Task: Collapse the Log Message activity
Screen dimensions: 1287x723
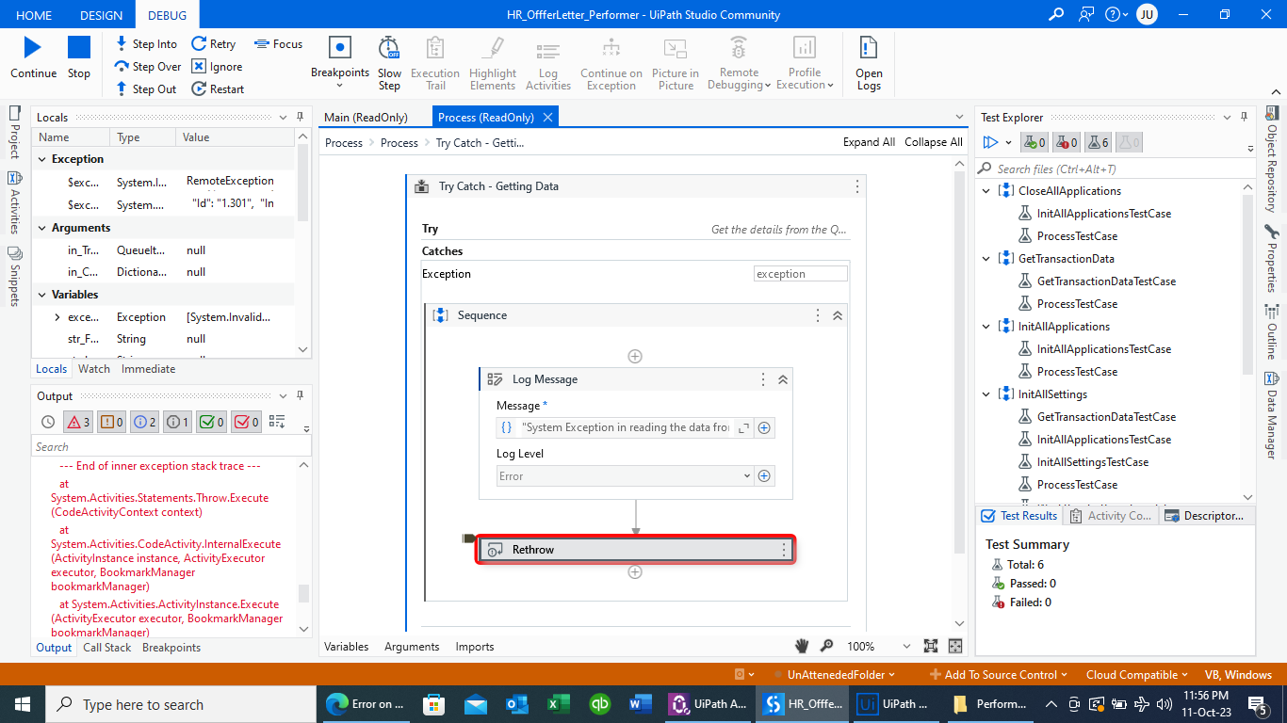Action: [782, 380]
